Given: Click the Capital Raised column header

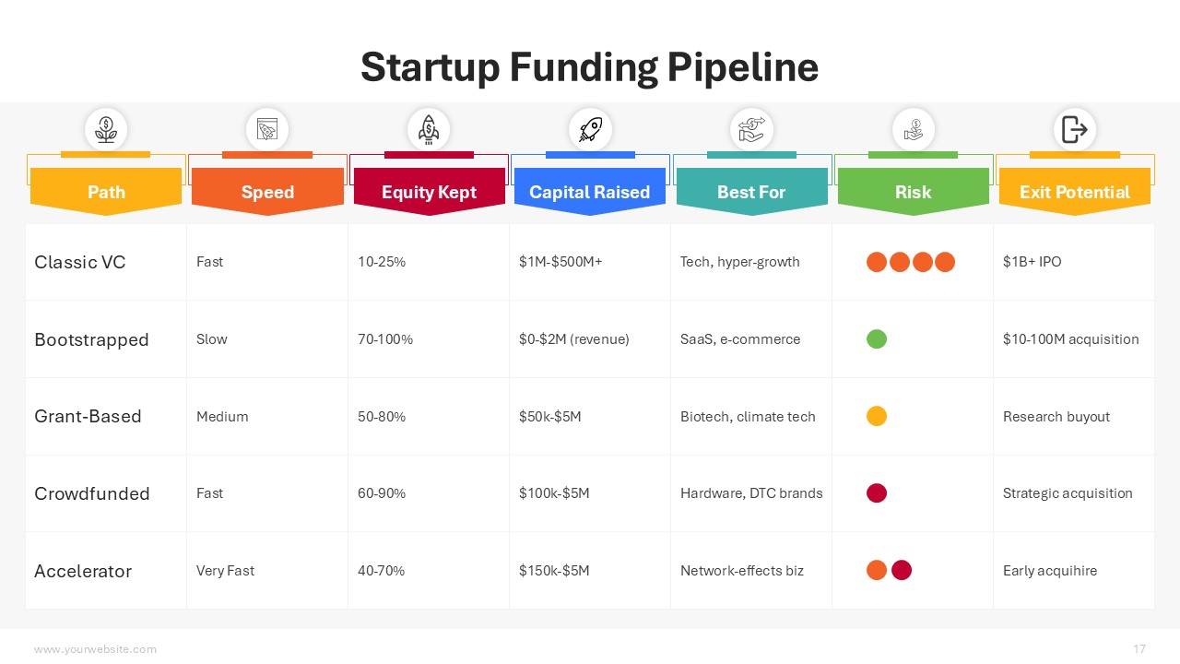Looking at the screenshot, I should (590, 192).
